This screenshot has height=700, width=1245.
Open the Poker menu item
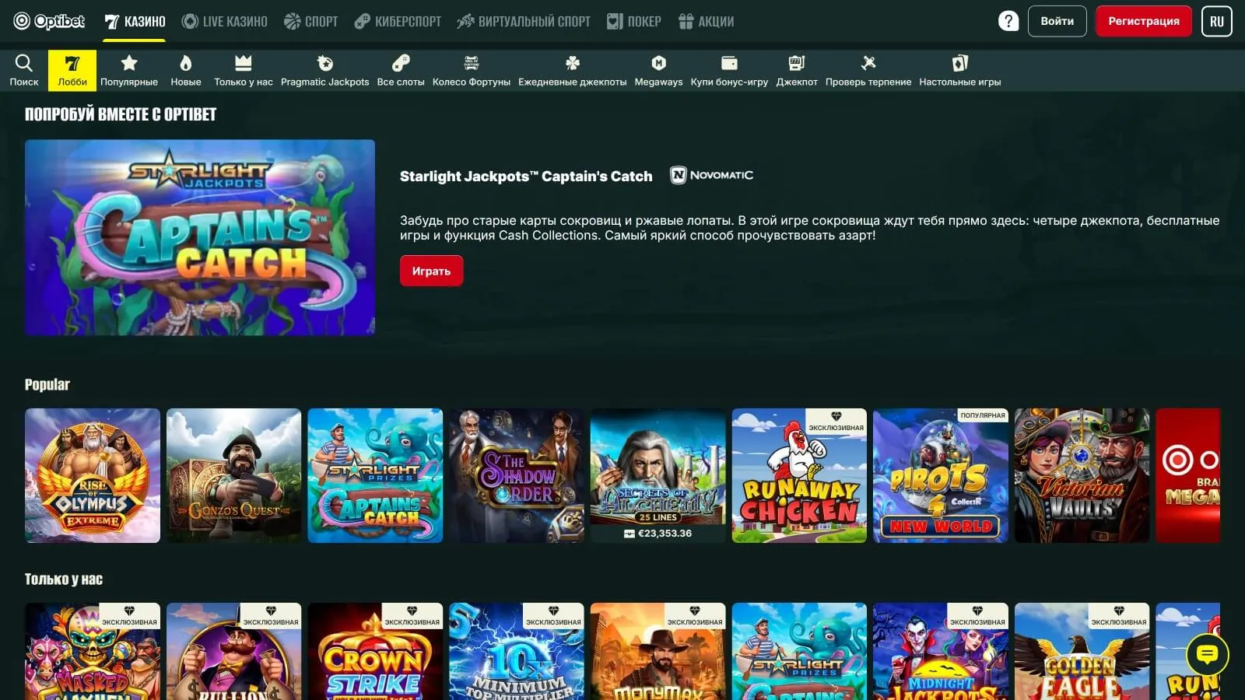(x=634, y=21)
